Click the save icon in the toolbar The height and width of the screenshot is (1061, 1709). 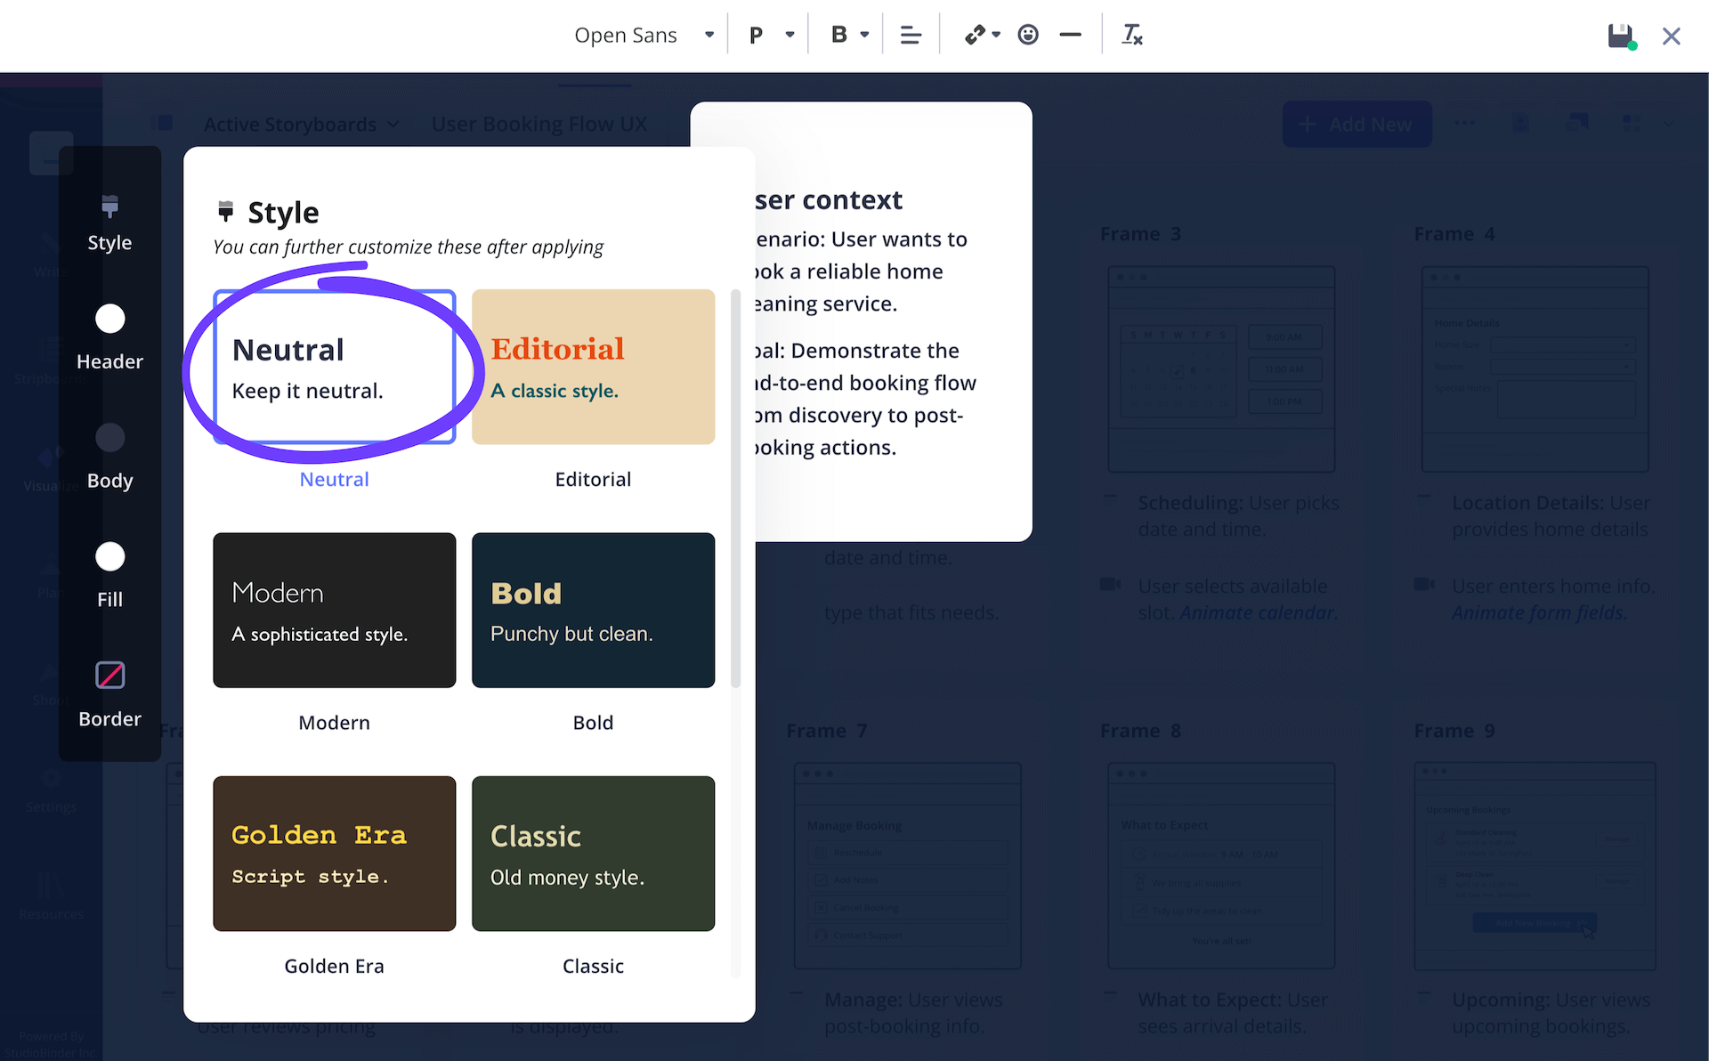point(1620,36)
